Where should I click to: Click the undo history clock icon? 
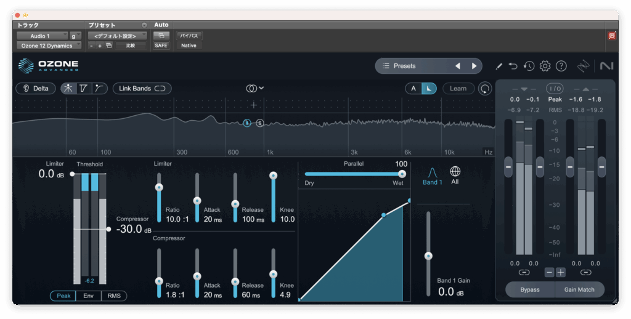coord(529,66)
